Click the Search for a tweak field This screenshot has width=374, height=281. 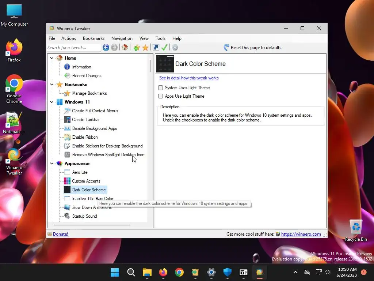74,48
